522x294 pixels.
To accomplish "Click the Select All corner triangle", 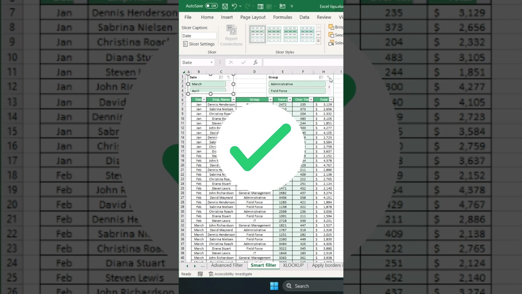I will (x=184, y=72).
